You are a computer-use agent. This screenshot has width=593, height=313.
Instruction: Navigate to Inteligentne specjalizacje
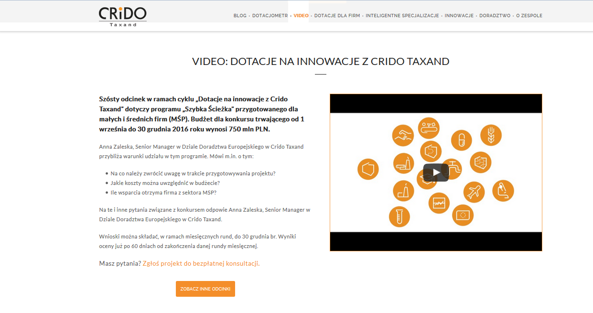[402, 16]
